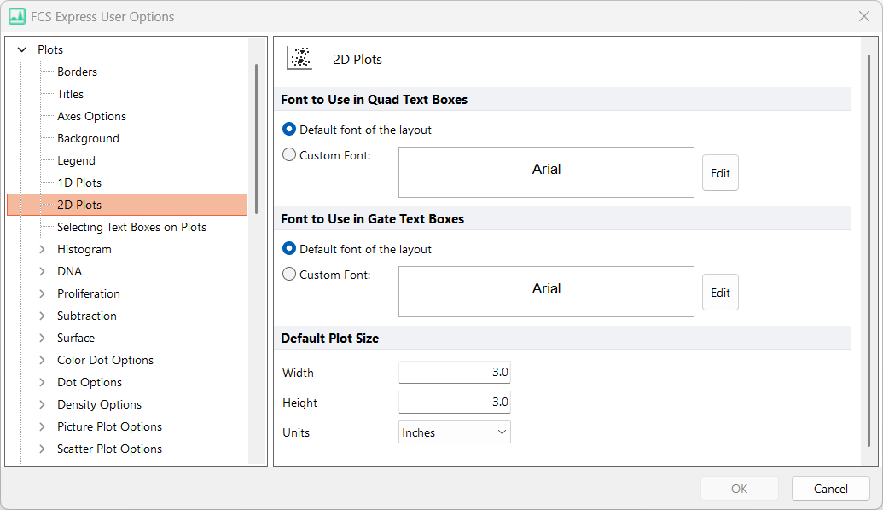Expand the Scatter Plot Options node

point(43,449)
